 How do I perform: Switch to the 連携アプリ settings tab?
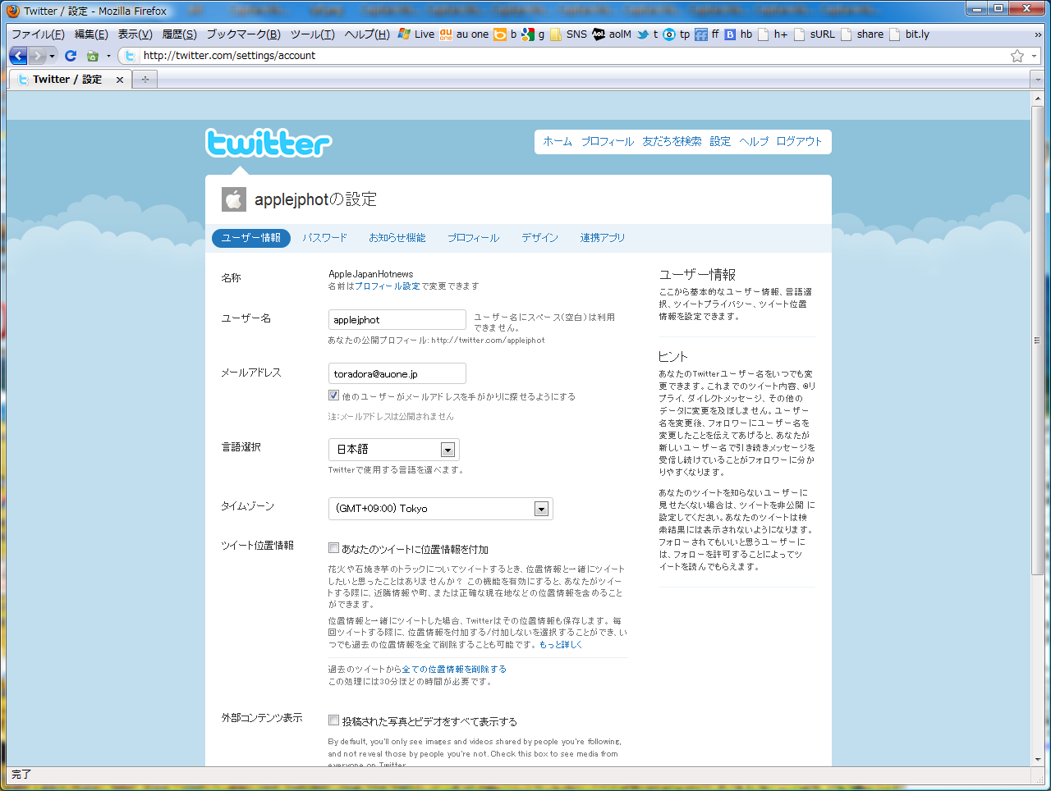pos(603,238)
